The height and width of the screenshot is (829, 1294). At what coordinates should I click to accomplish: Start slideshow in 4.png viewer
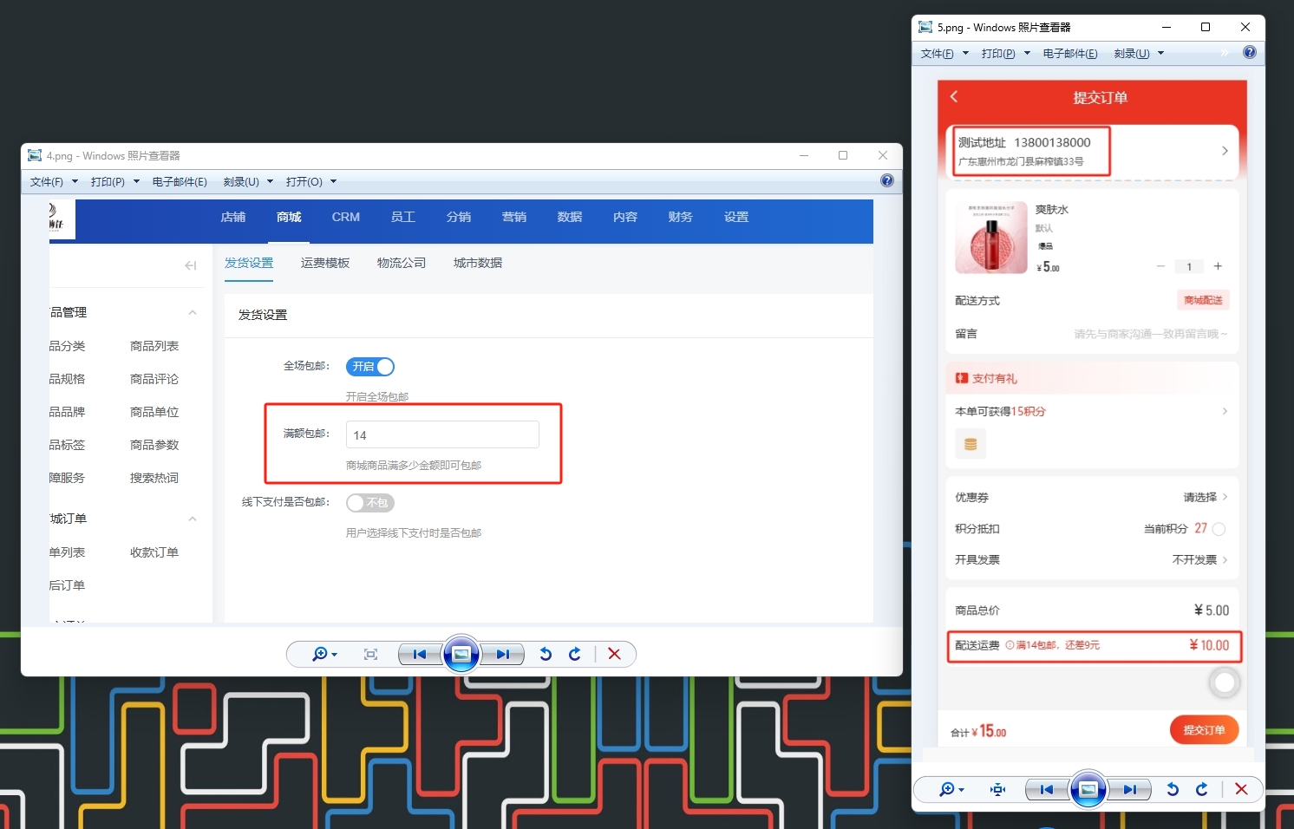coord(461,654)
